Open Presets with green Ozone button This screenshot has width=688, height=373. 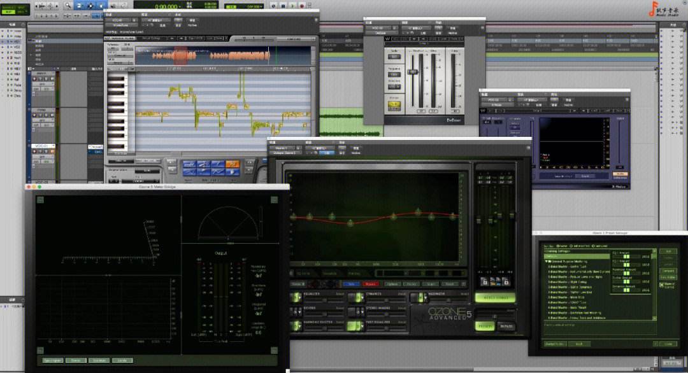pyautogui.click(x=484, y=326)
